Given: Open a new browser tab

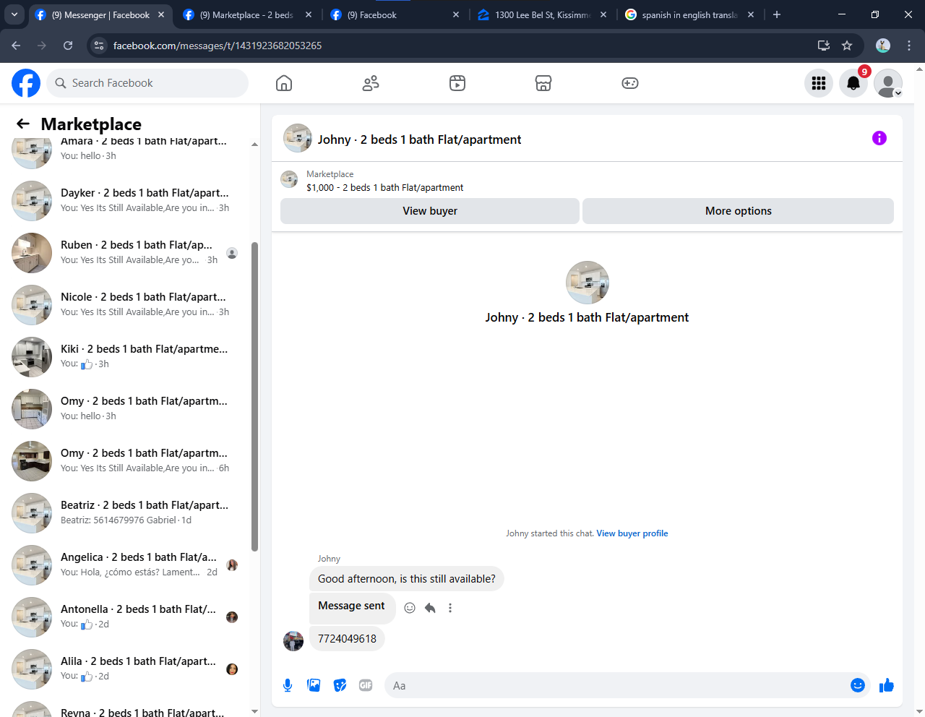Looking at the screenshot, I should (777, 14).
